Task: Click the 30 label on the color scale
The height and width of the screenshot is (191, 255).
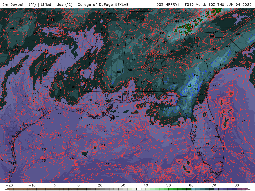Action: point(123,185)
